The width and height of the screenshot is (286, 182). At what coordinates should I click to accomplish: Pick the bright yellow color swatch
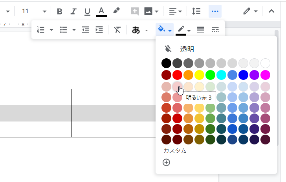click(199, 75)
